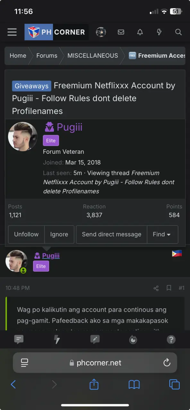This screenshot has height=410, width=190.
Task: Check the alerts bell icon
Action: (x=140, y=32)
